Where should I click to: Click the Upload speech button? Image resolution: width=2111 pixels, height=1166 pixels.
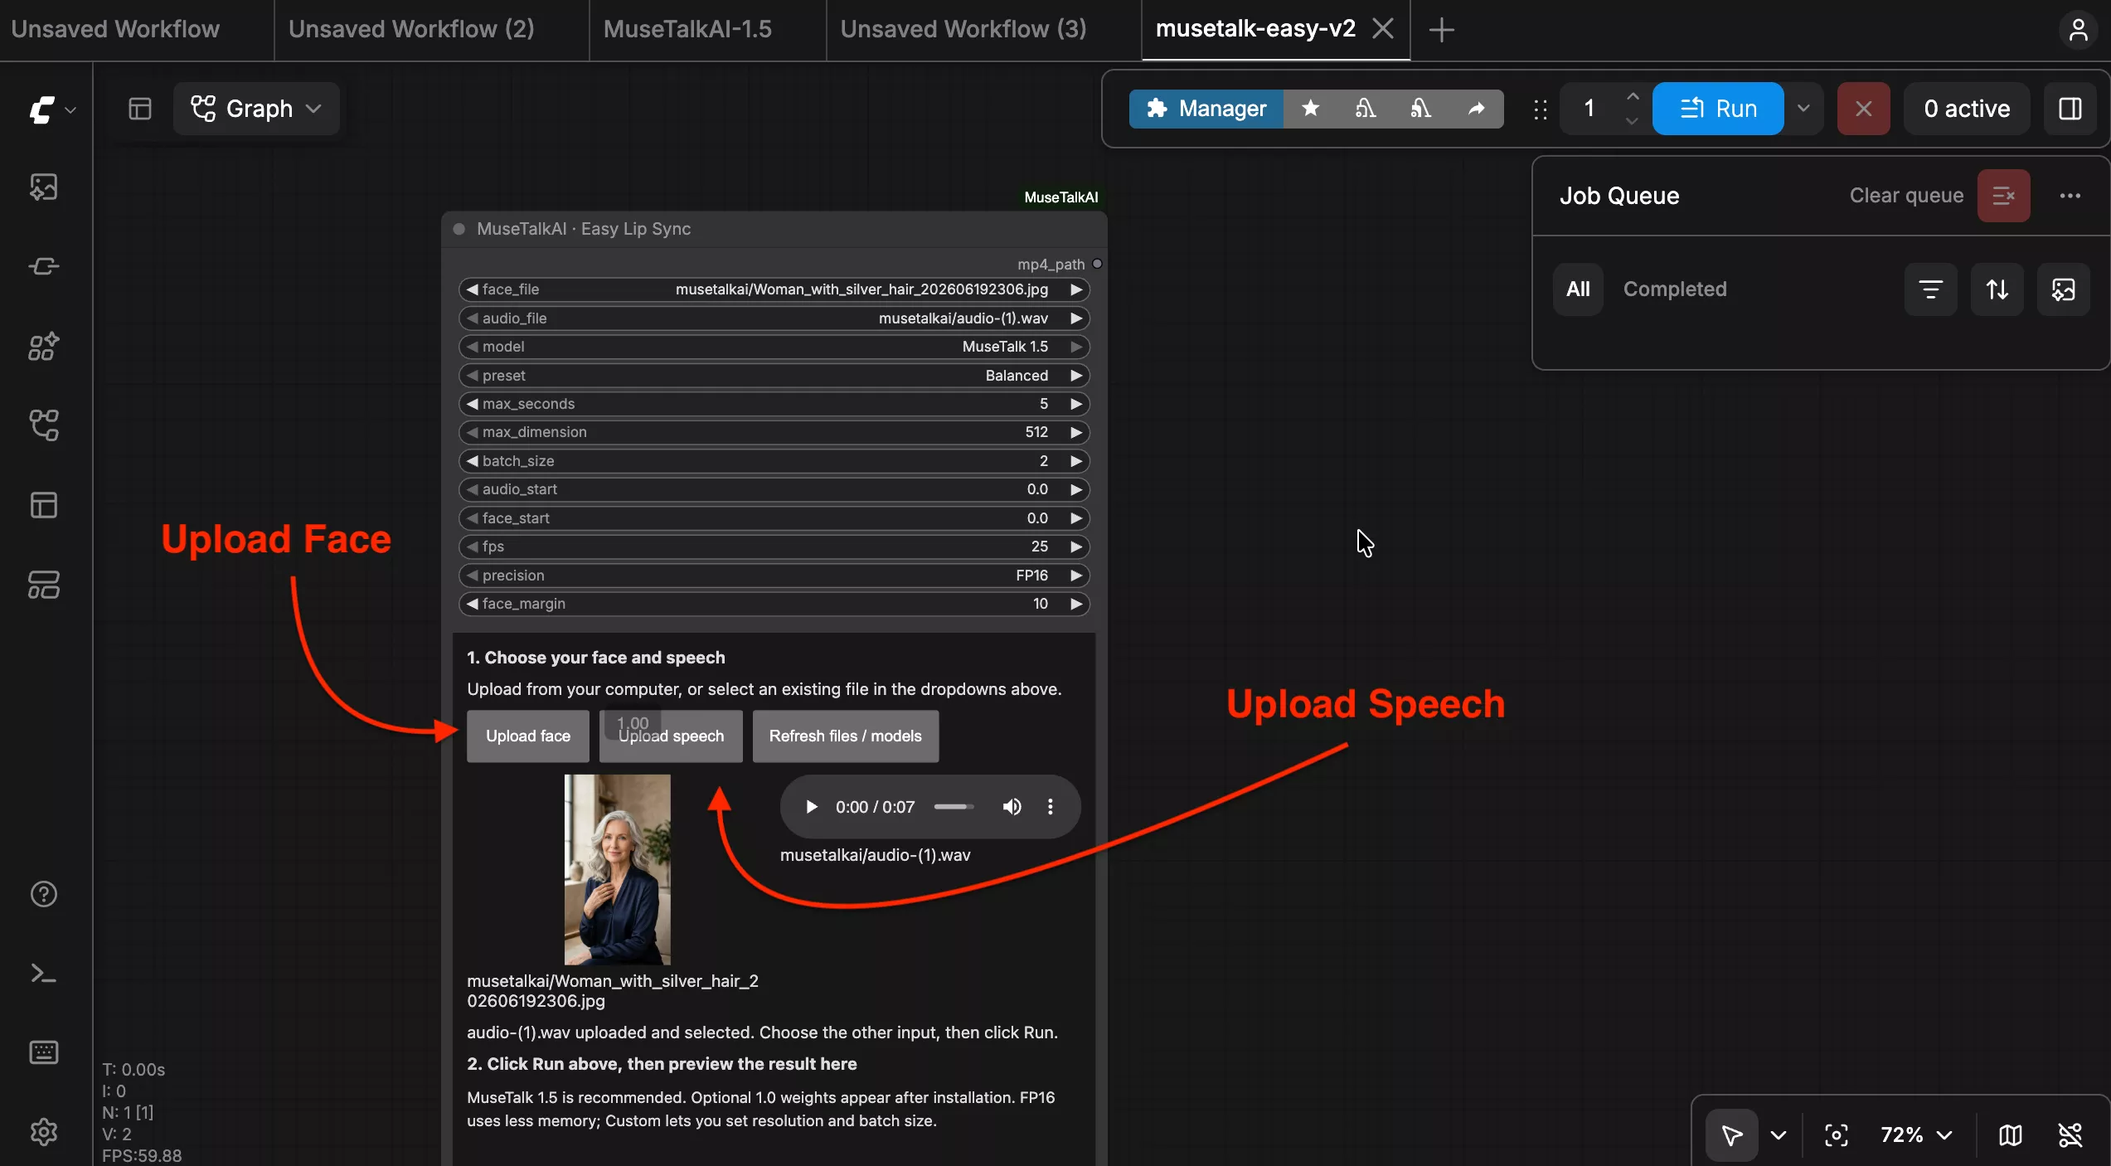click(671, 736)
